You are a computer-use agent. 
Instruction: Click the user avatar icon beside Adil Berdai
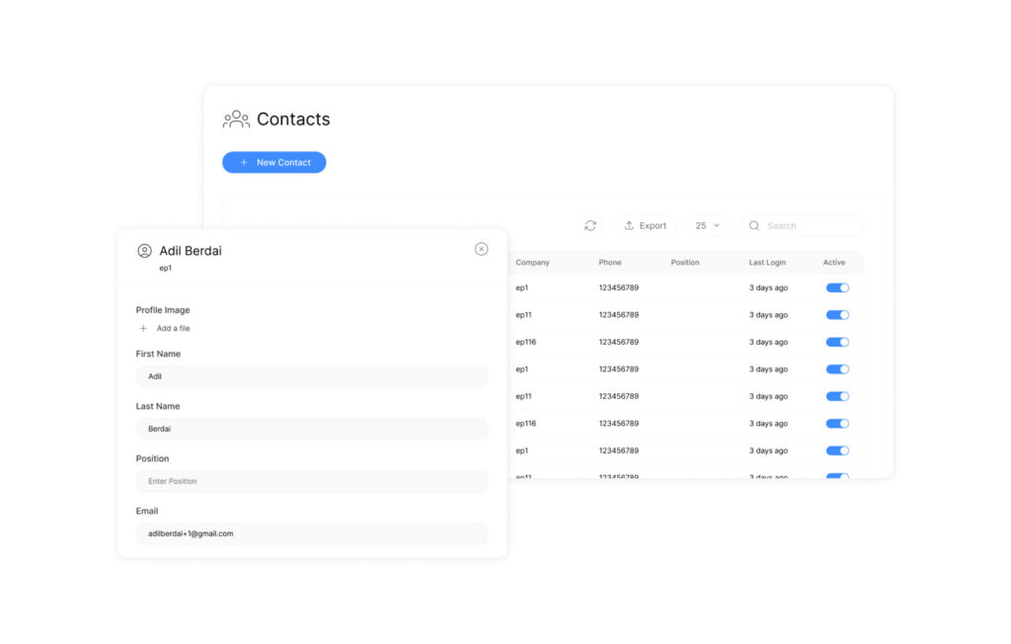click(145, 251)
